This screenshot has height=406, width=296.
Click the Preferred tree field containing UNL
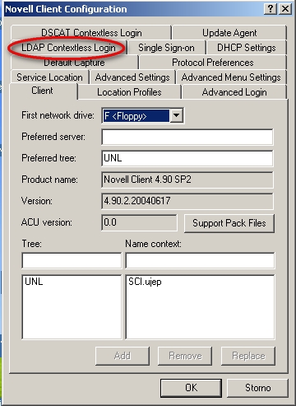click(x=187, y=158)
